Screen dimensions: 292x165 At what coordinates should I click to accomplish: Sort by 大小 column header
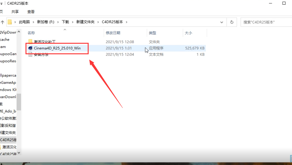tap(188, 33)
